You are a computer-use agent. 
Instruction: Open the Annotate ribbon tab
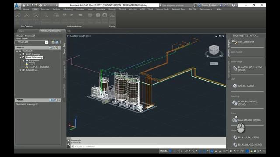[x=100, y=9]
